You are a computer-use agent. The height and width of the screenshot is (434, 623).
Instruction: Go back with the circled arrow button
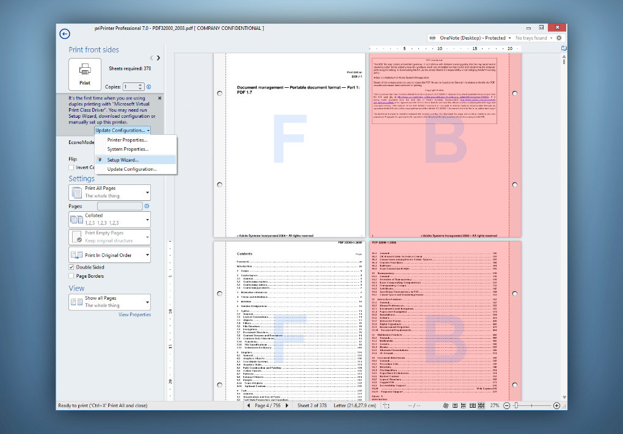pos(65,34)
